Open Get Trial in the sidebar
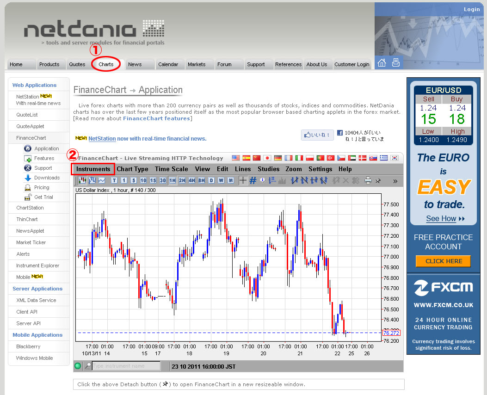Viewport: 487px width, 395px height. click(x=43, y=197)
